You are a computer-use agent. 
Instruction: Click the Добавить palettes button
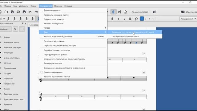coord(6,29)
